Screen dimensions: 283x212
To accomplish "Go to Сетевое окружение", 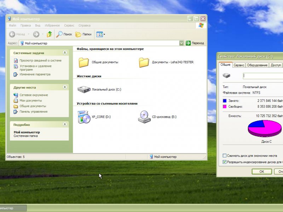I will pyautogui.click(x=34, y=95).
